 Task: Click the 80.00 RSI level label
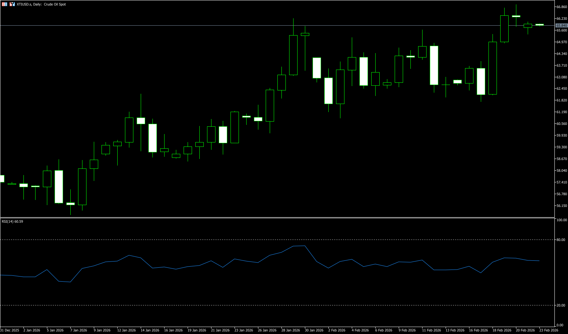(561, 240)
